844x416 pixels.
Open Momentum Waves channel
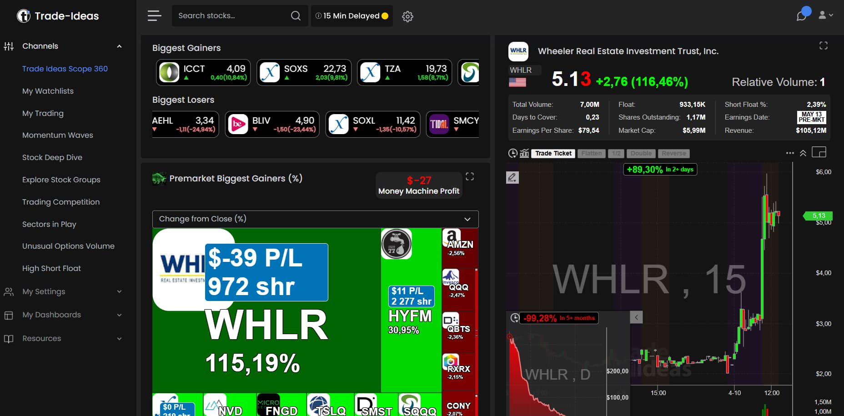click(x=58, y=135)
